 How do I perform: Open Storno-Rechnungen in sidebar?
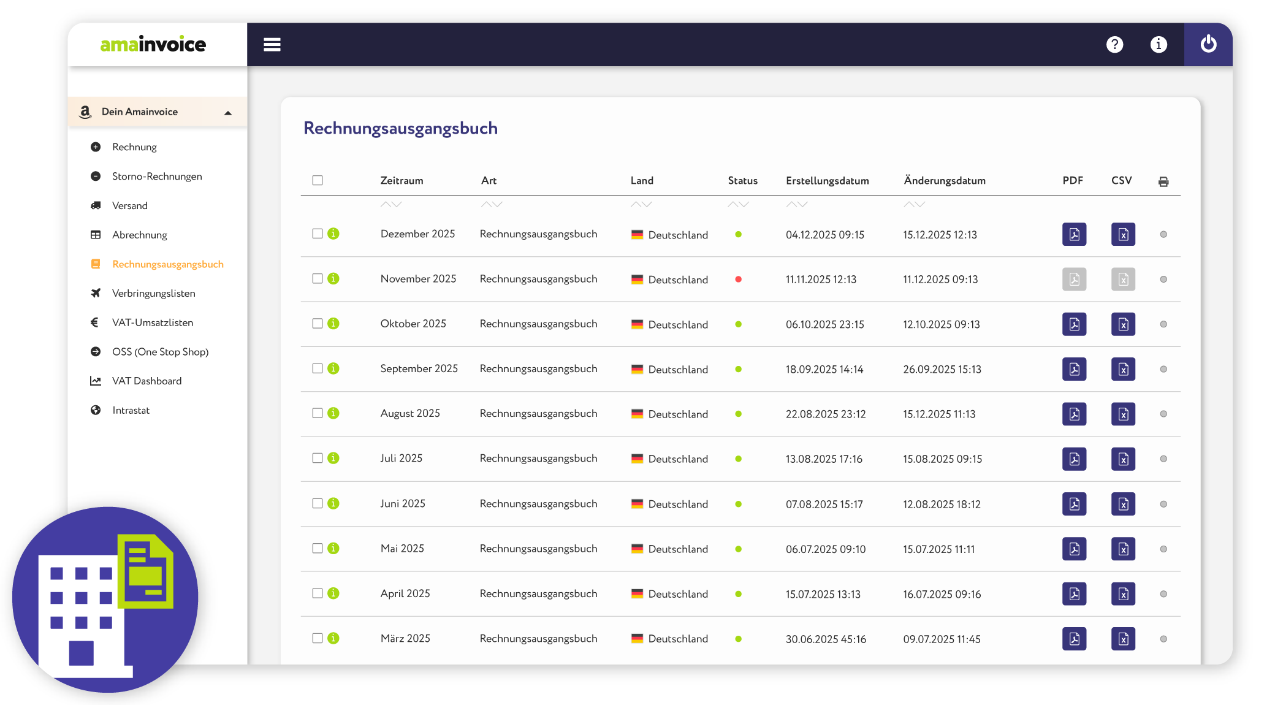(x=157, y=177)
